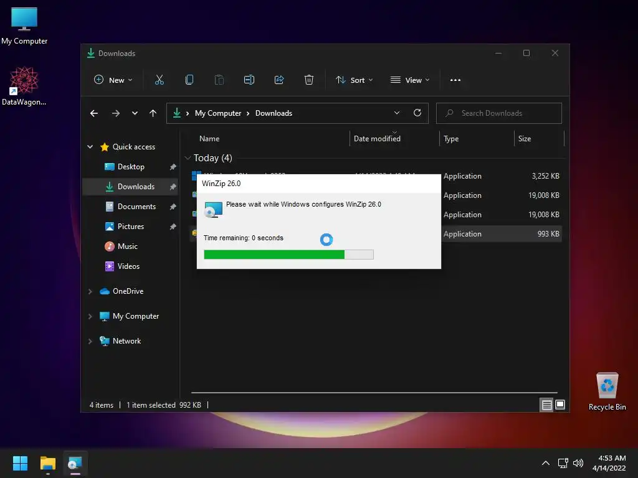The image size is (638, 478).
Task: Click the chevron before My Computer breadcrumb
Action: [x=188, y=113]
